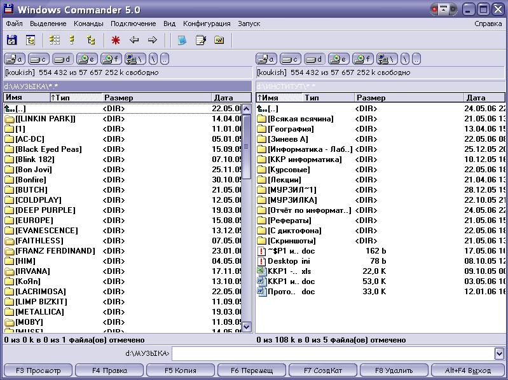Viewport: 508px width, 380px height.
Task: Switch left panel to drive c
Action: coord(38,59)
